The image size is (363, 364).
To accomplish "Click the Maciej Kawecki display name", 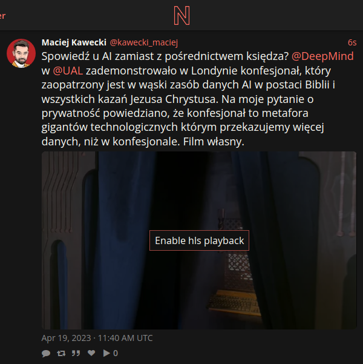I will pyautogui.click(x=74, y=42).
